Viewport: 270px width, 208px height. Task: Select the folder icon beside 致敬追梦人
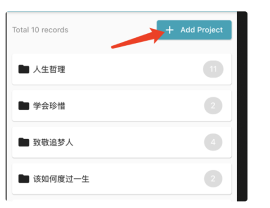[23, 142]
